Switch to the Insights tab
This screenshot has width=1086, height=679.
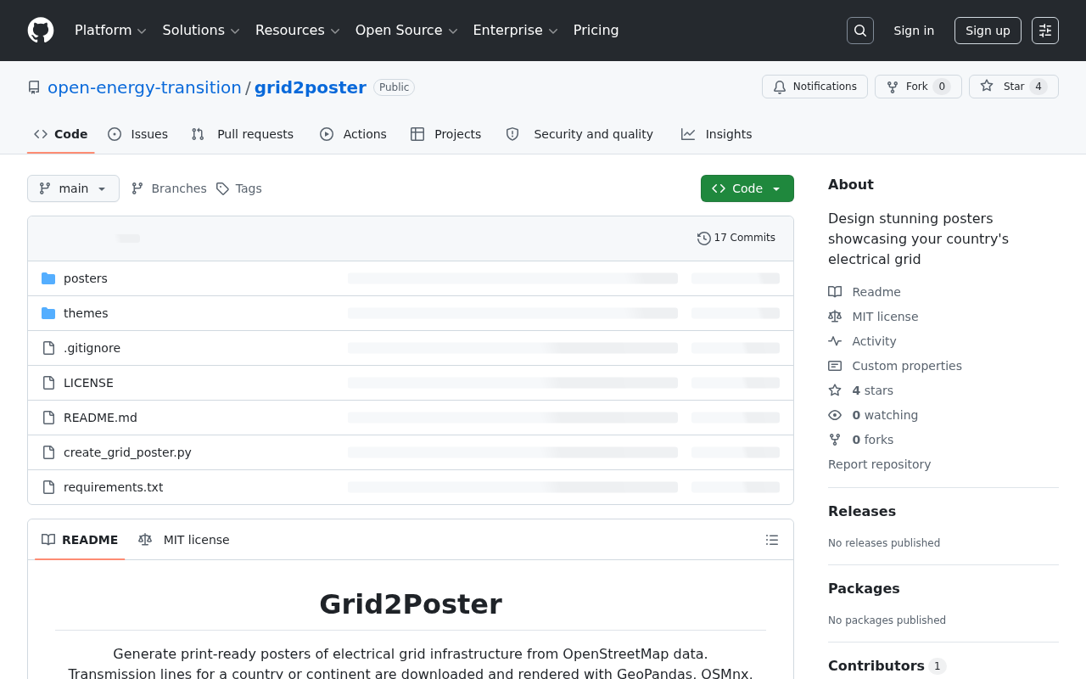tap(717, 134)
